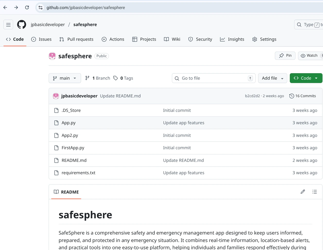View 1 Branch link
This screenshot has width=323, height=250.
pyautogui.click(x=98, y=78)
